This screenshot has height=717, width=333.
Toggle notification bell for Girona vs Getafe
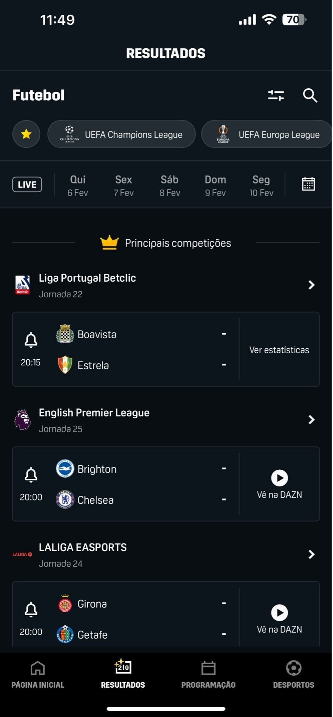coord(31,609)
